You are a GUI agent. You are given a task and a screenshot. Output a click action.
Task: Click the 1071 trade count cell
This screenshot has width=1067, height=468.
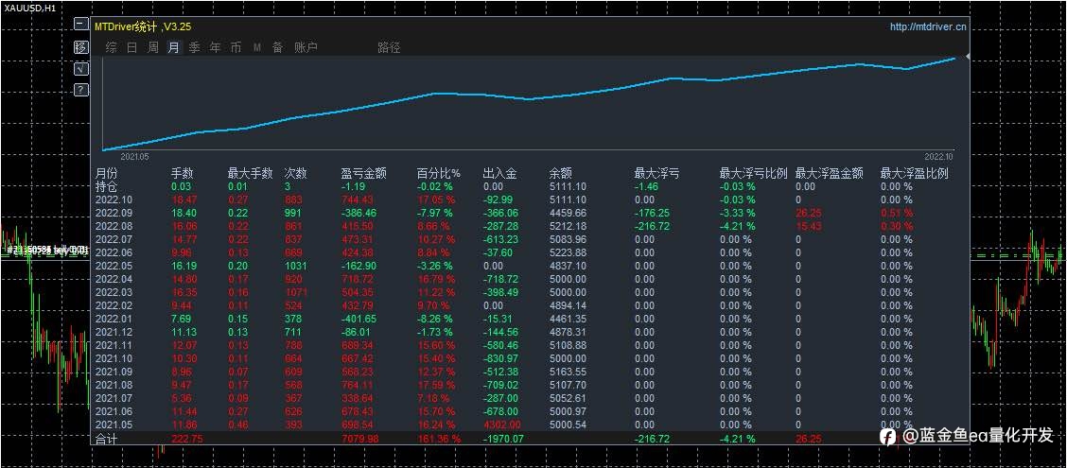295,292
